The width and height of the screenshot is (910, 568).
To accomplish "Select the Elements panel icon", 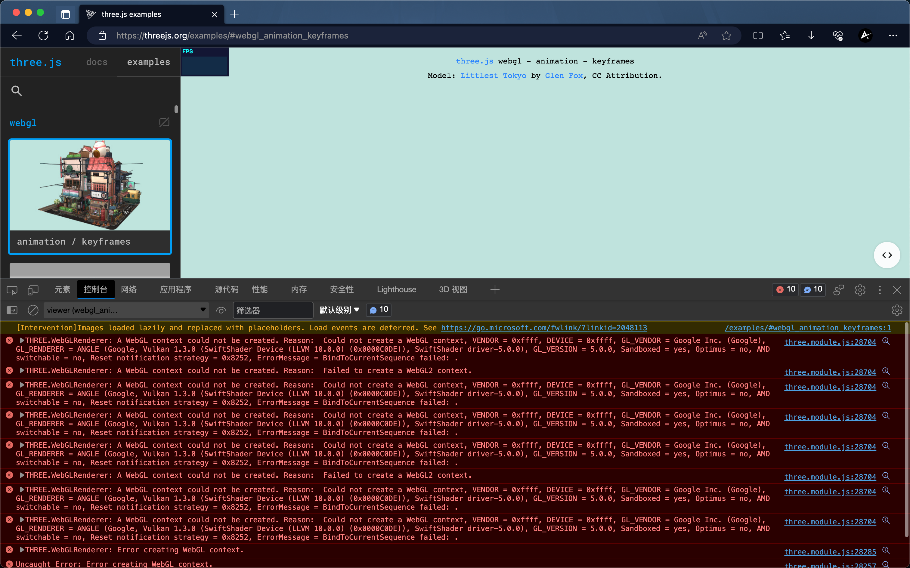I will pyautogui.click(x=63, y=289).
